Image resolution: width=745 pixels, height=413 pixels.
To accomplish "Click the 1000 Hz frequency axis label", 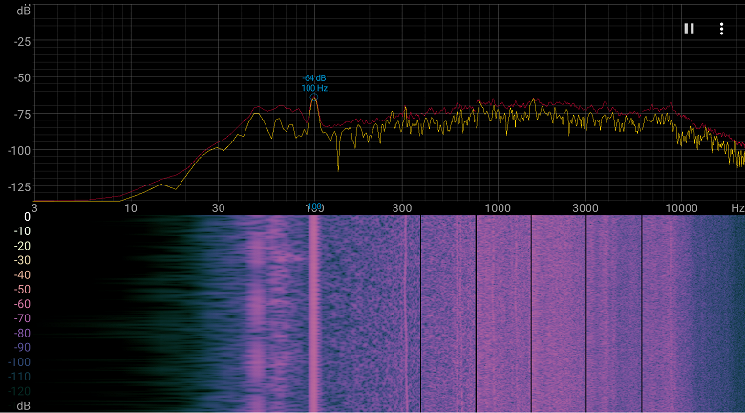I will [497, 207].
